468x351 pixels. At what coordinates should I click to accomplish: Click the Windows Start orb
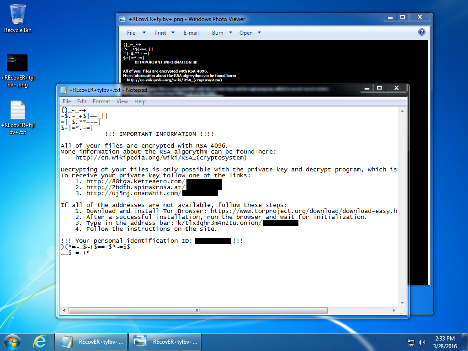click(x=12, y=341)
